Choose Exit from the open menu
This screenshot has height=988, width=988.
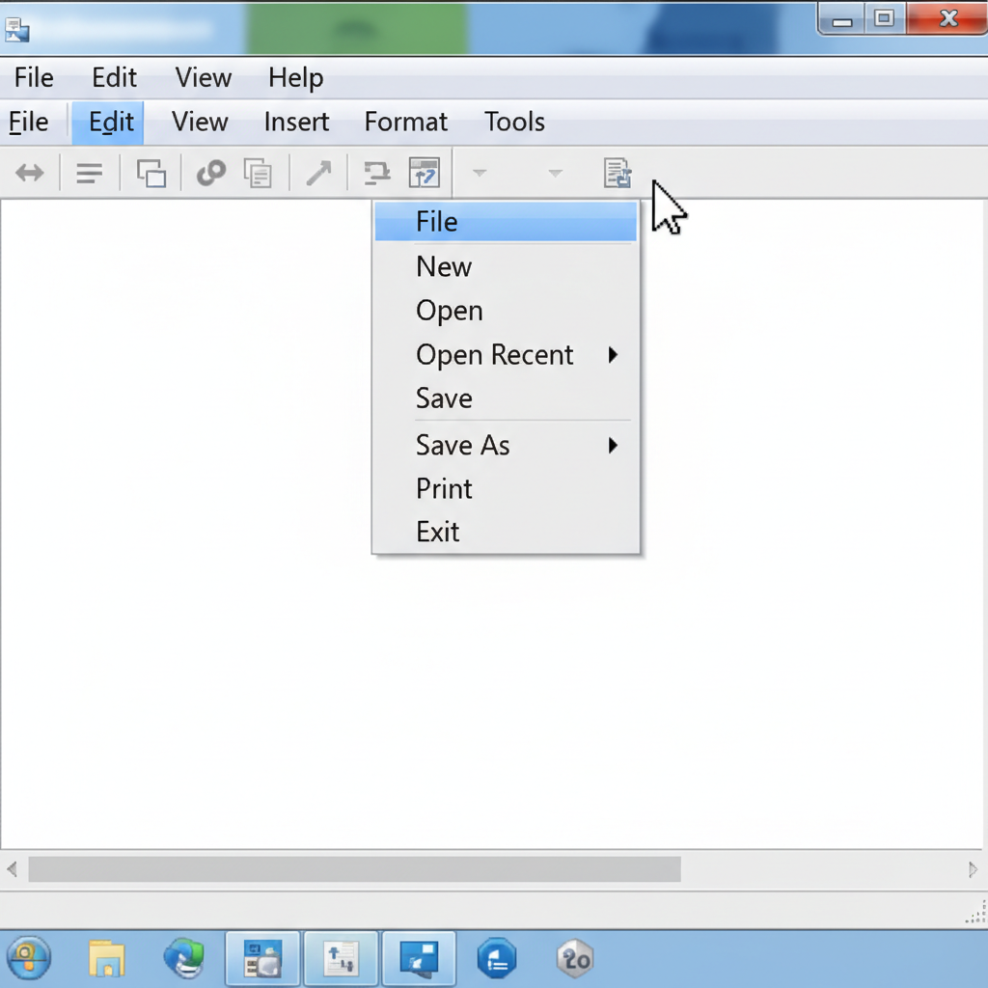(x=437, y=532)
